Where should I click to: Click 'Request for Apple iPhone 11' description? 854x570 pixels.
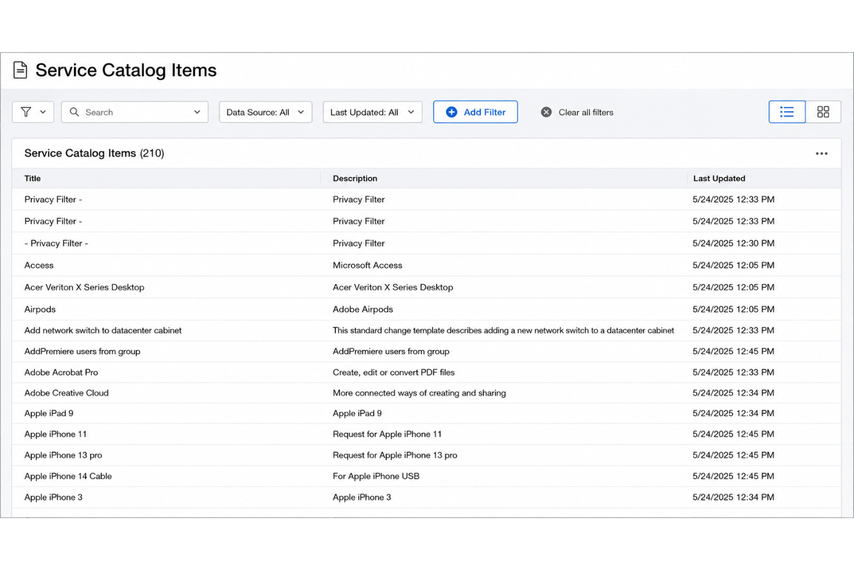(x=387, y=434)
